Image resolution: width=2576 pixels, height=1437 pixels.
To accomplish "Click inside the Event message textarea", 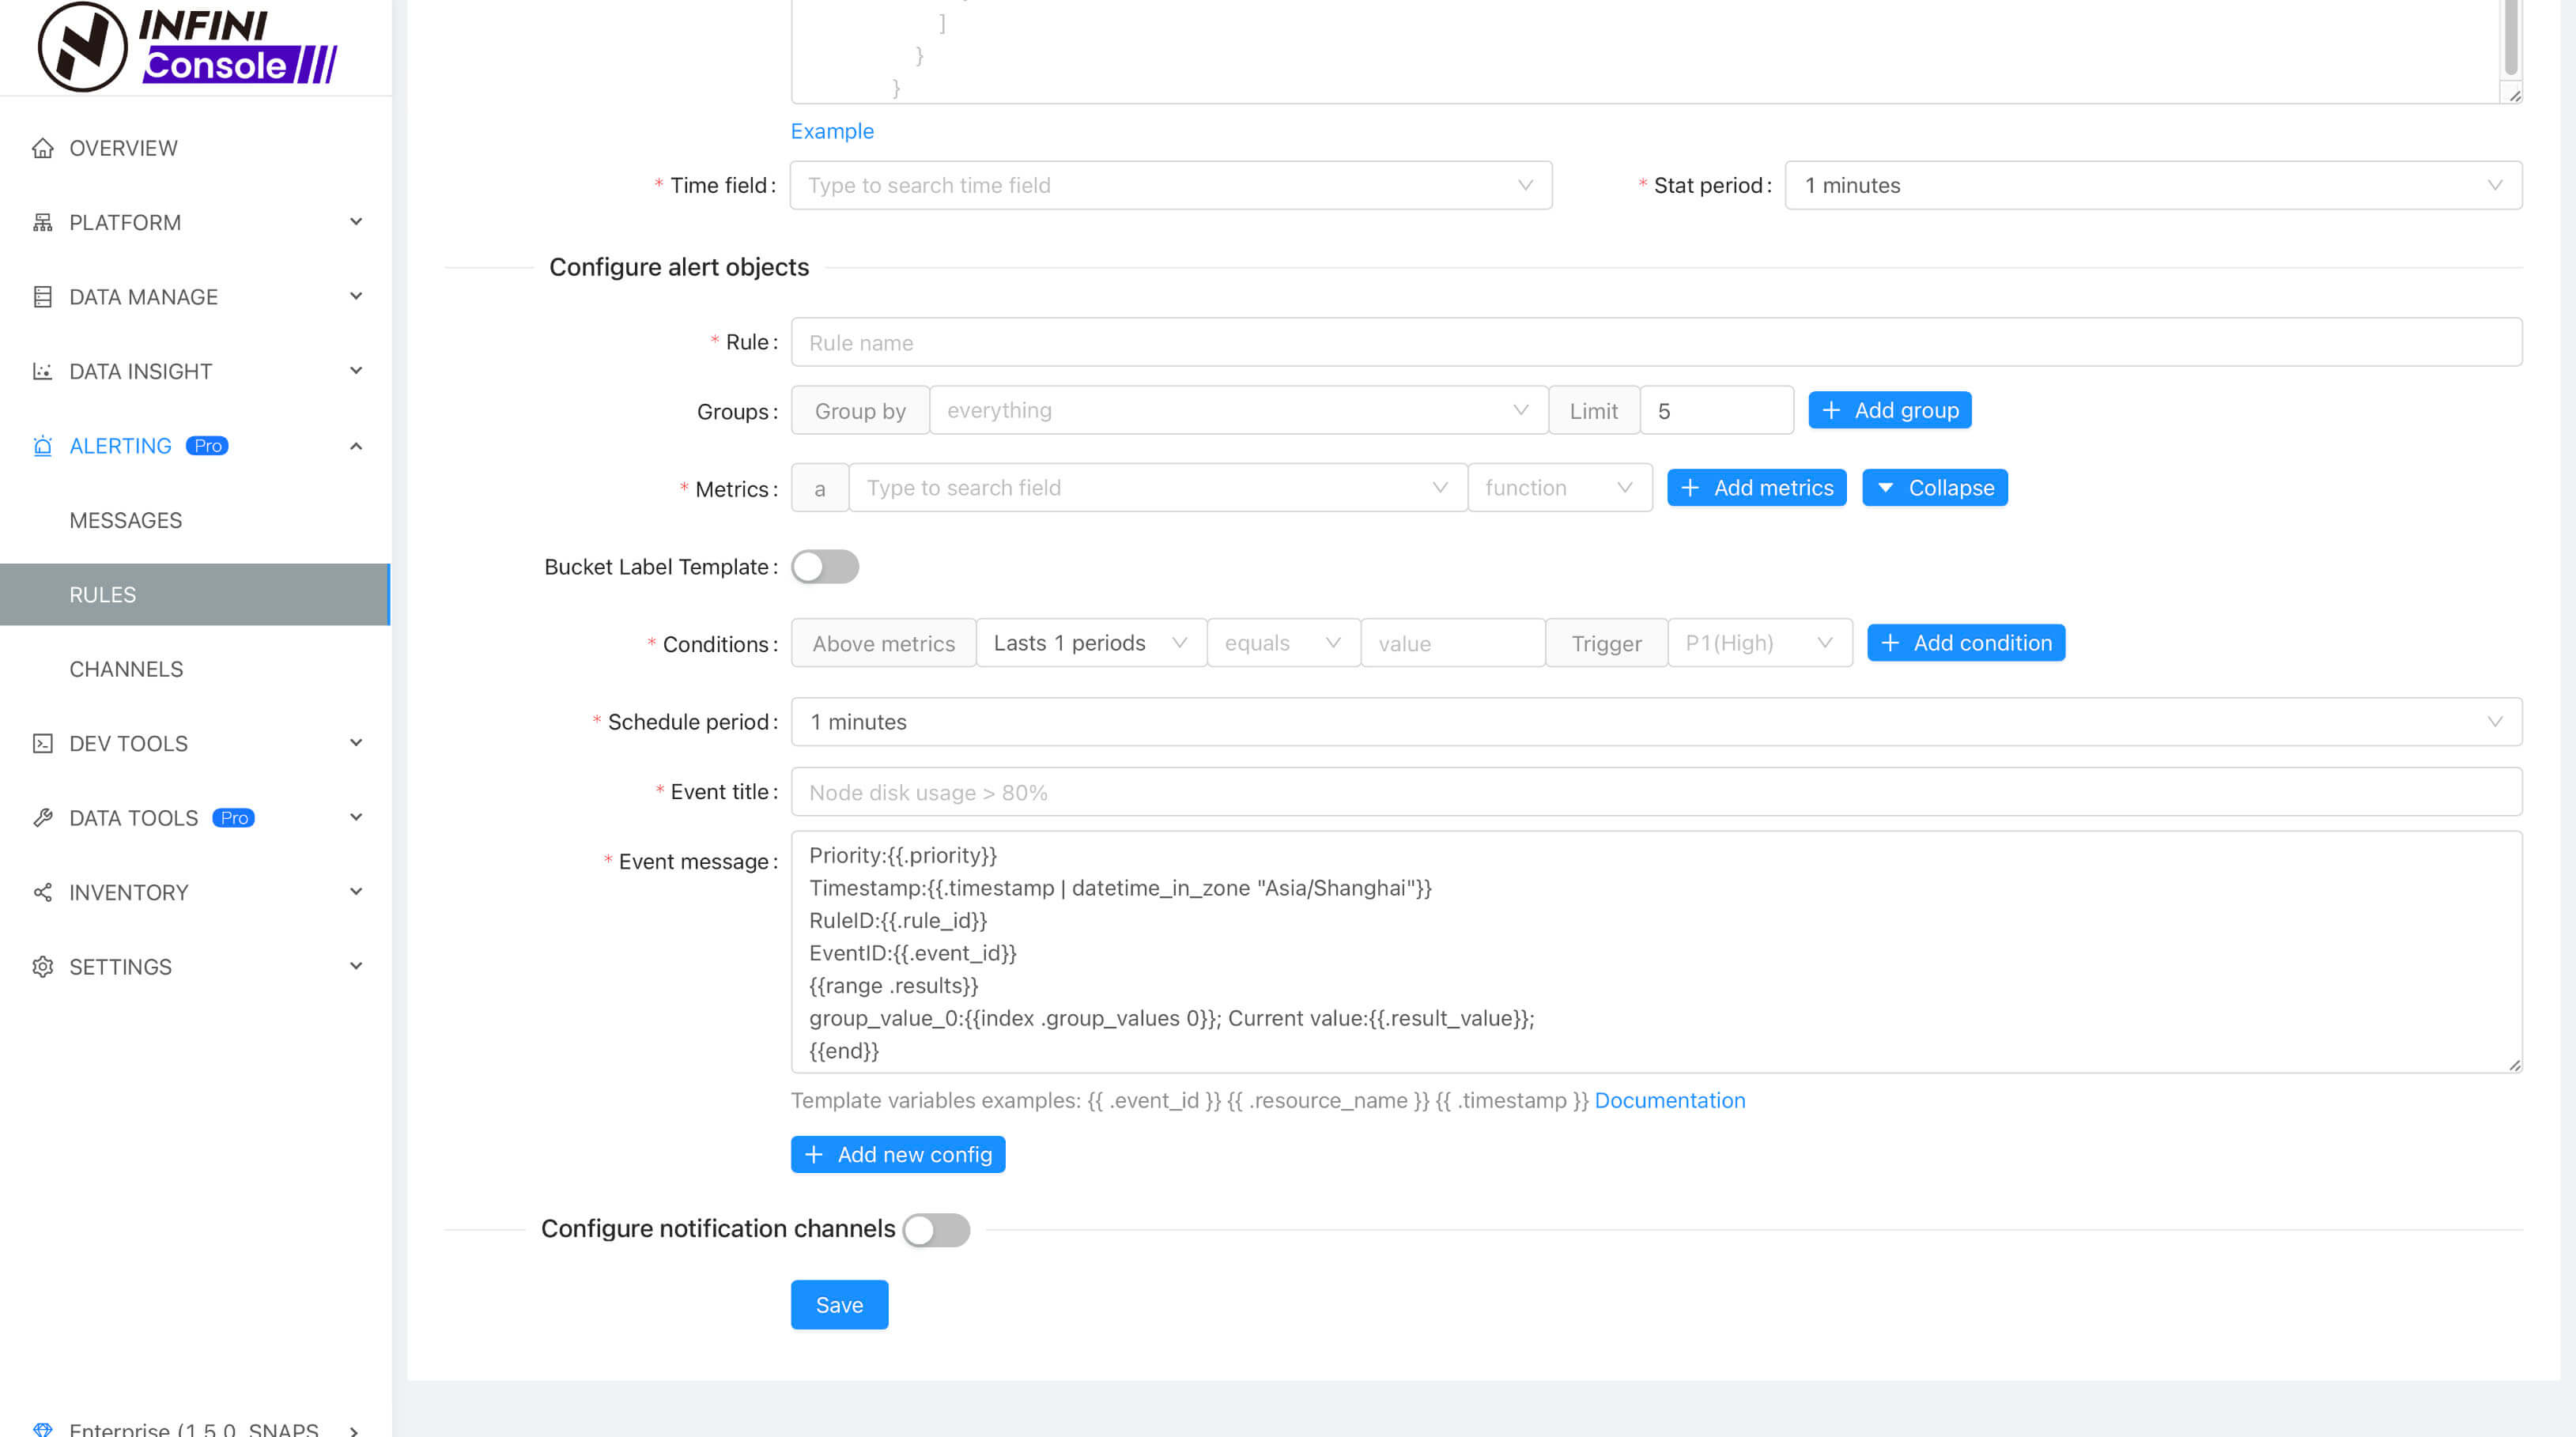I will [1656, 952].
